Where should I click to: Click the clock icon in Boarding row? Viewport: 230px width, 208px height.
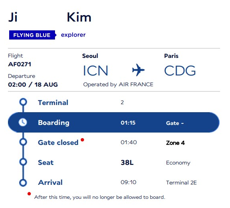tap(23, 122)
